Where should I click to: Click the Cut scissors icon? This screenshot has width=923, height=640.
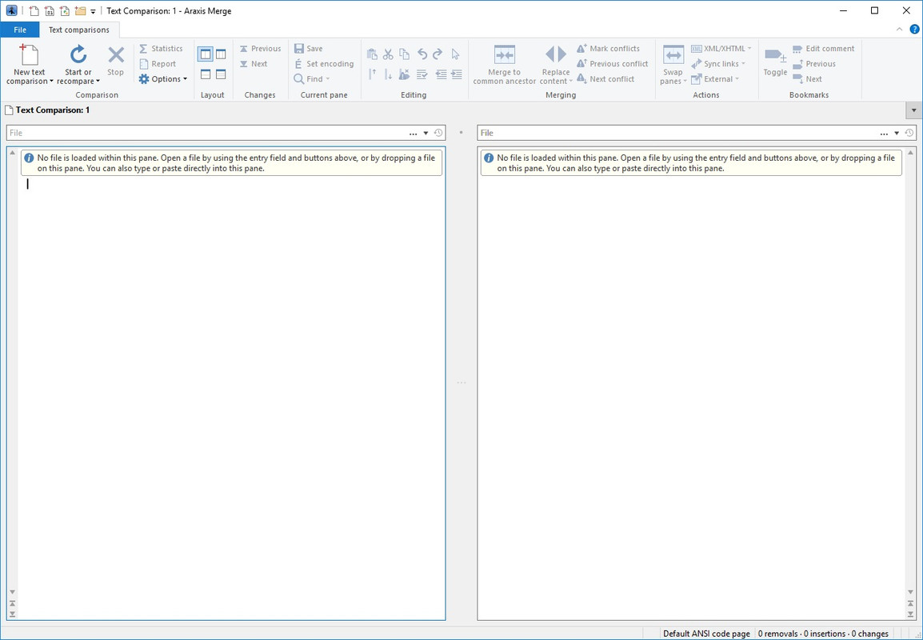point(388,54)
